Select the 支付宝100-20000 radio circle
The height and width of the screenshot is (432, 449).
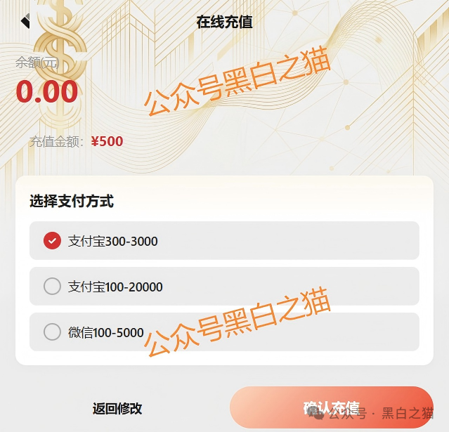coord(52,287)
